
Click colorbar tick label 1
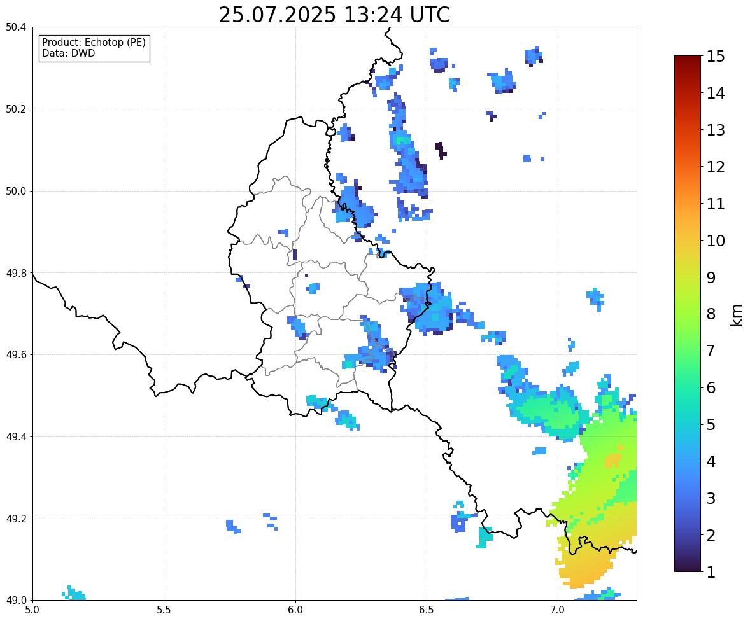[711, 572]
